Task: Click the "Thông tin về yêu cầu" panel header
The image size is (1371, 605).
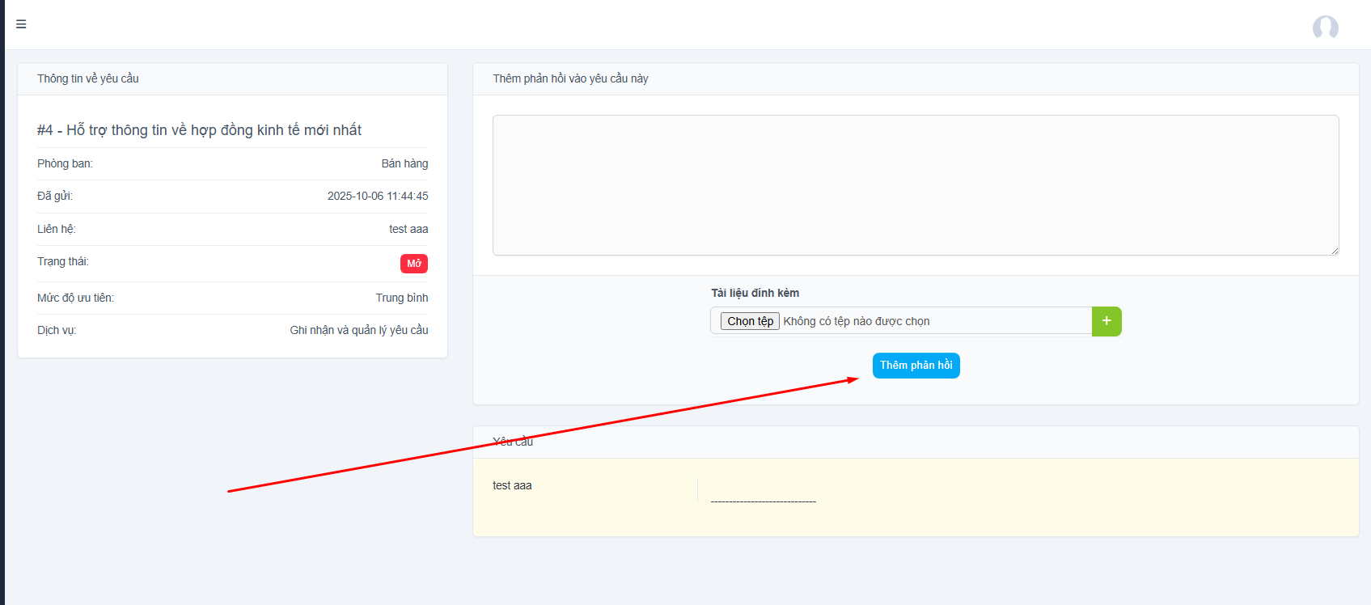Action: tap(88, 78)
